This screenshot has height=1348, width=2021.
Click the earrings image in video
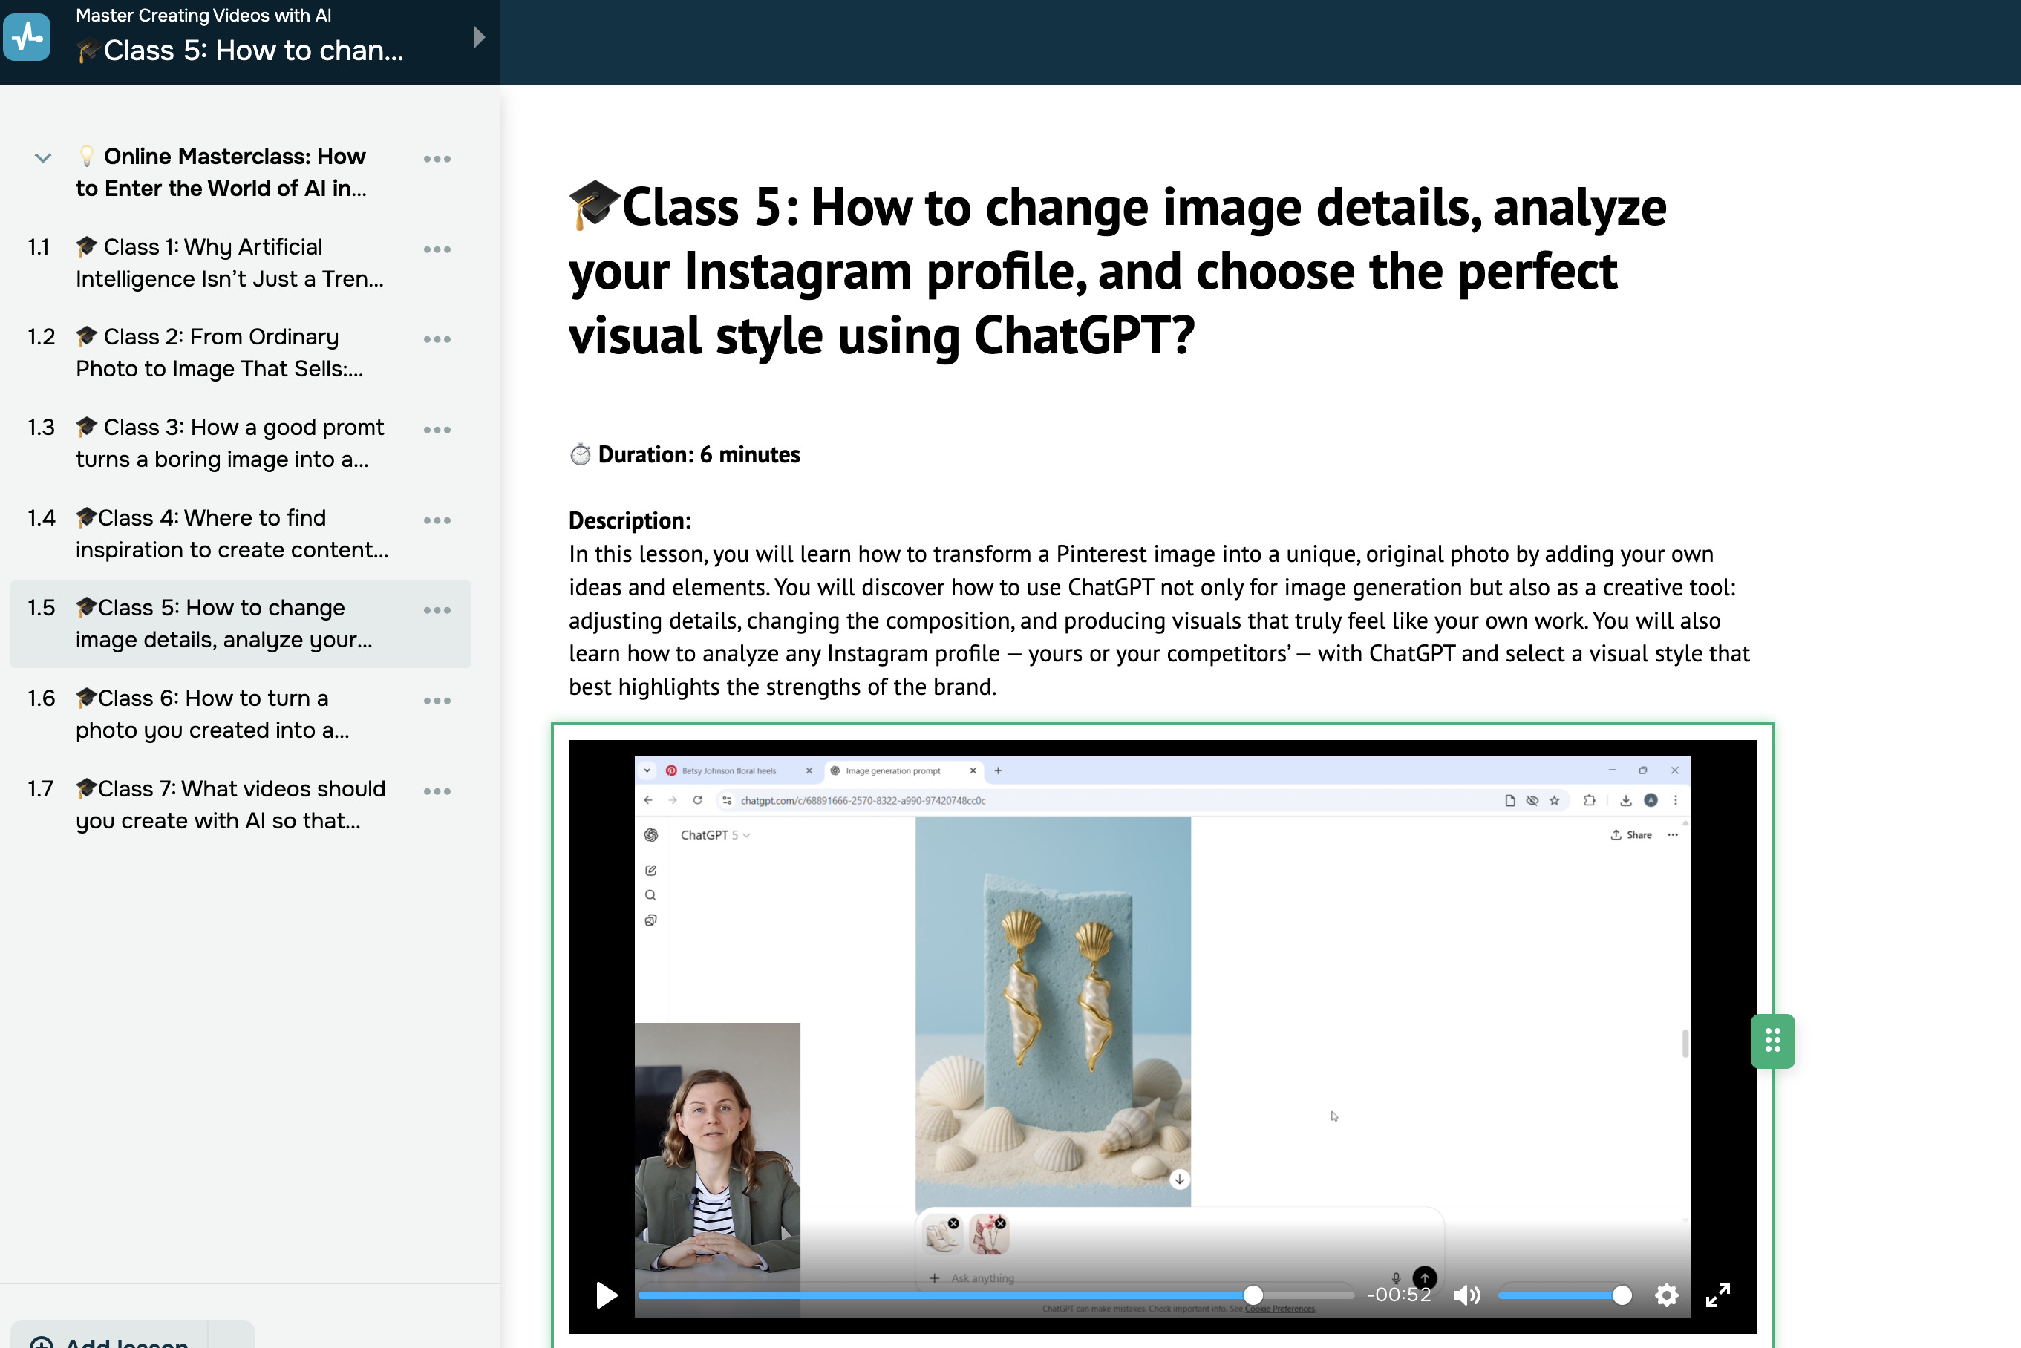[x=1053, y=1011]
